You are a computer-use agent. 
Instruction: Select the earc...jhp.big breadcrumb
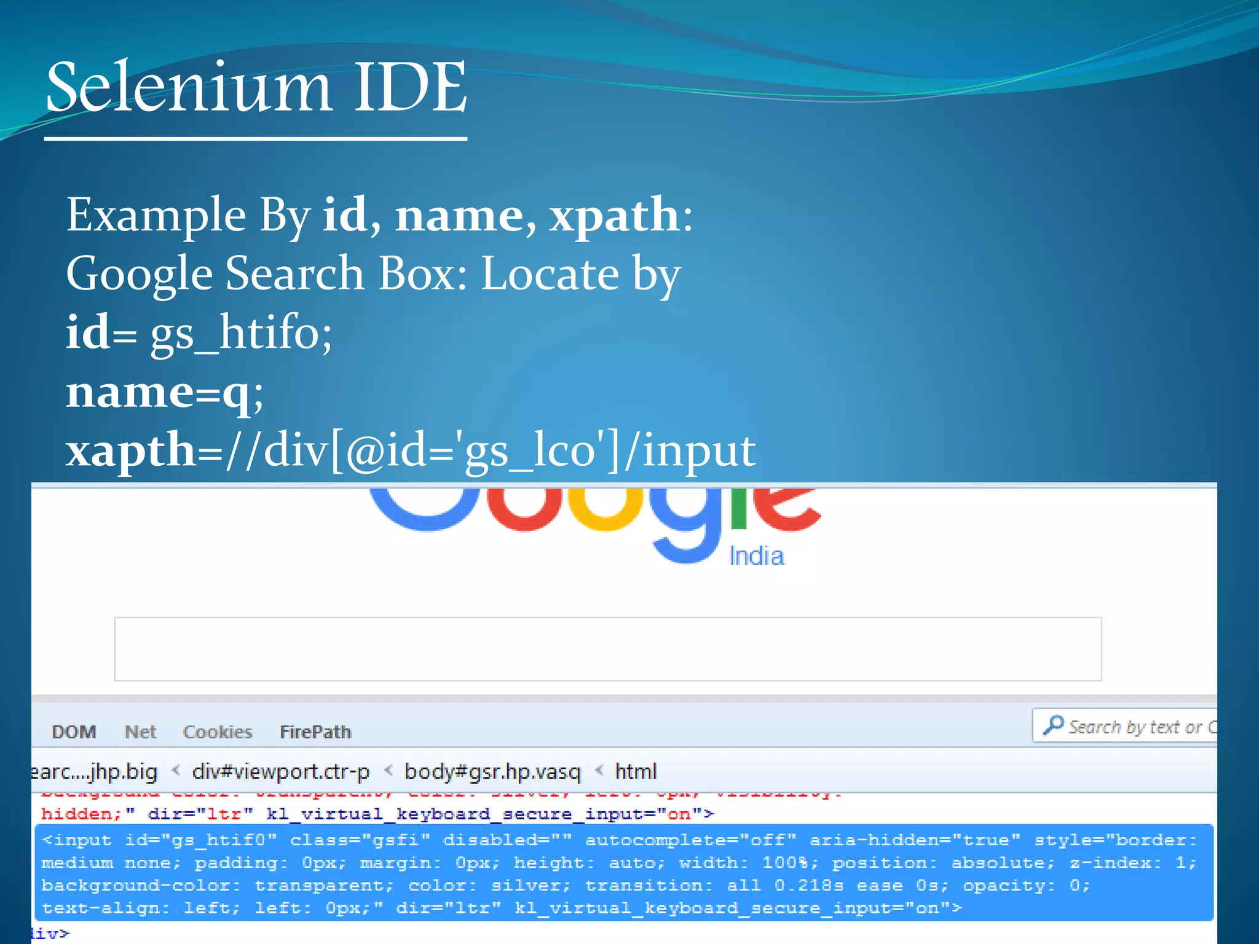95,771
